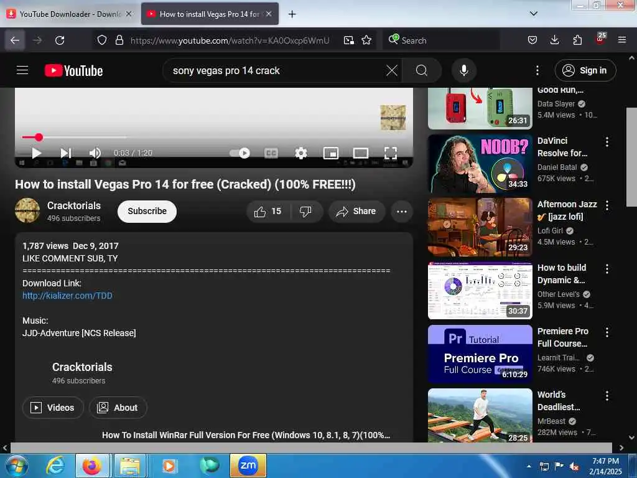This screenshot has width=637, height=478.
Task: Sign in to YouTube
Action: coord(585,70)
